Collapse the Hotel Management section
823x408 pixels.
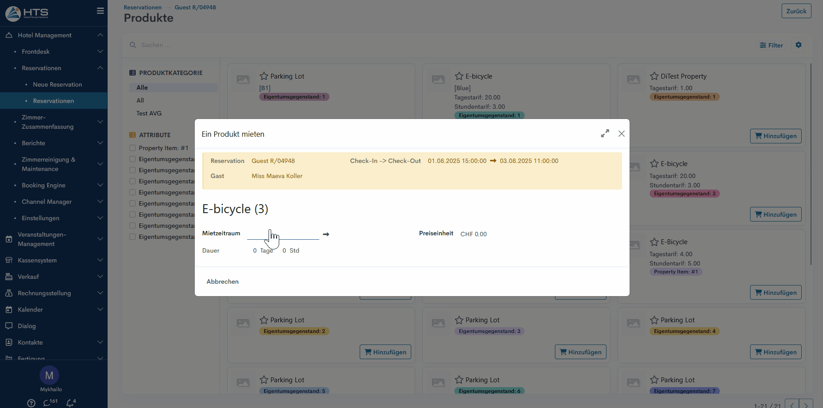100,35
